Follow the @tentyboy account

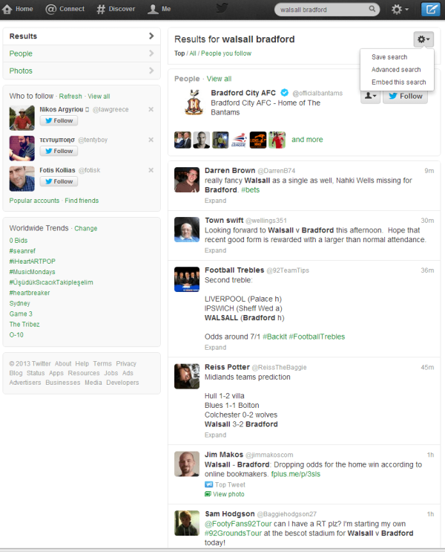point(59,151)
